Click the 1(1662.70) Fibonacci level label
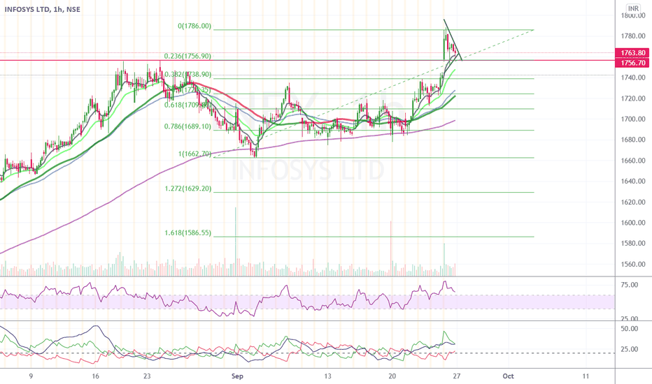The image size is (652, 384). (194, 154)
